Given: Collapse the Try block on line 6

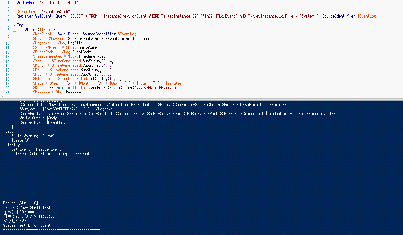Looking at the screenshot, I should [15, 25].
